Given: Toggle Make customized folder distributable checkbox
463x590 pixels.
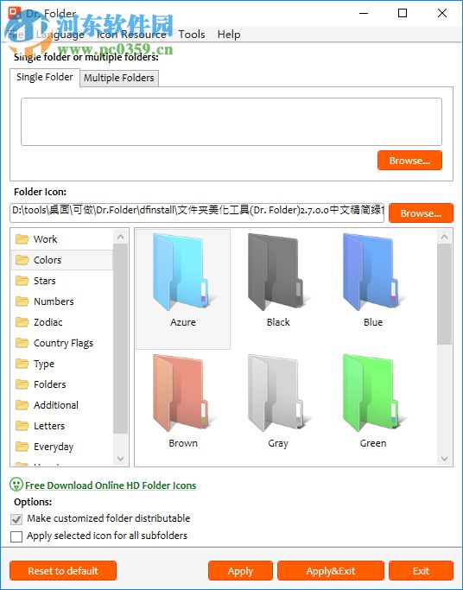Looking at the screenshot, I should coord(16,519).
